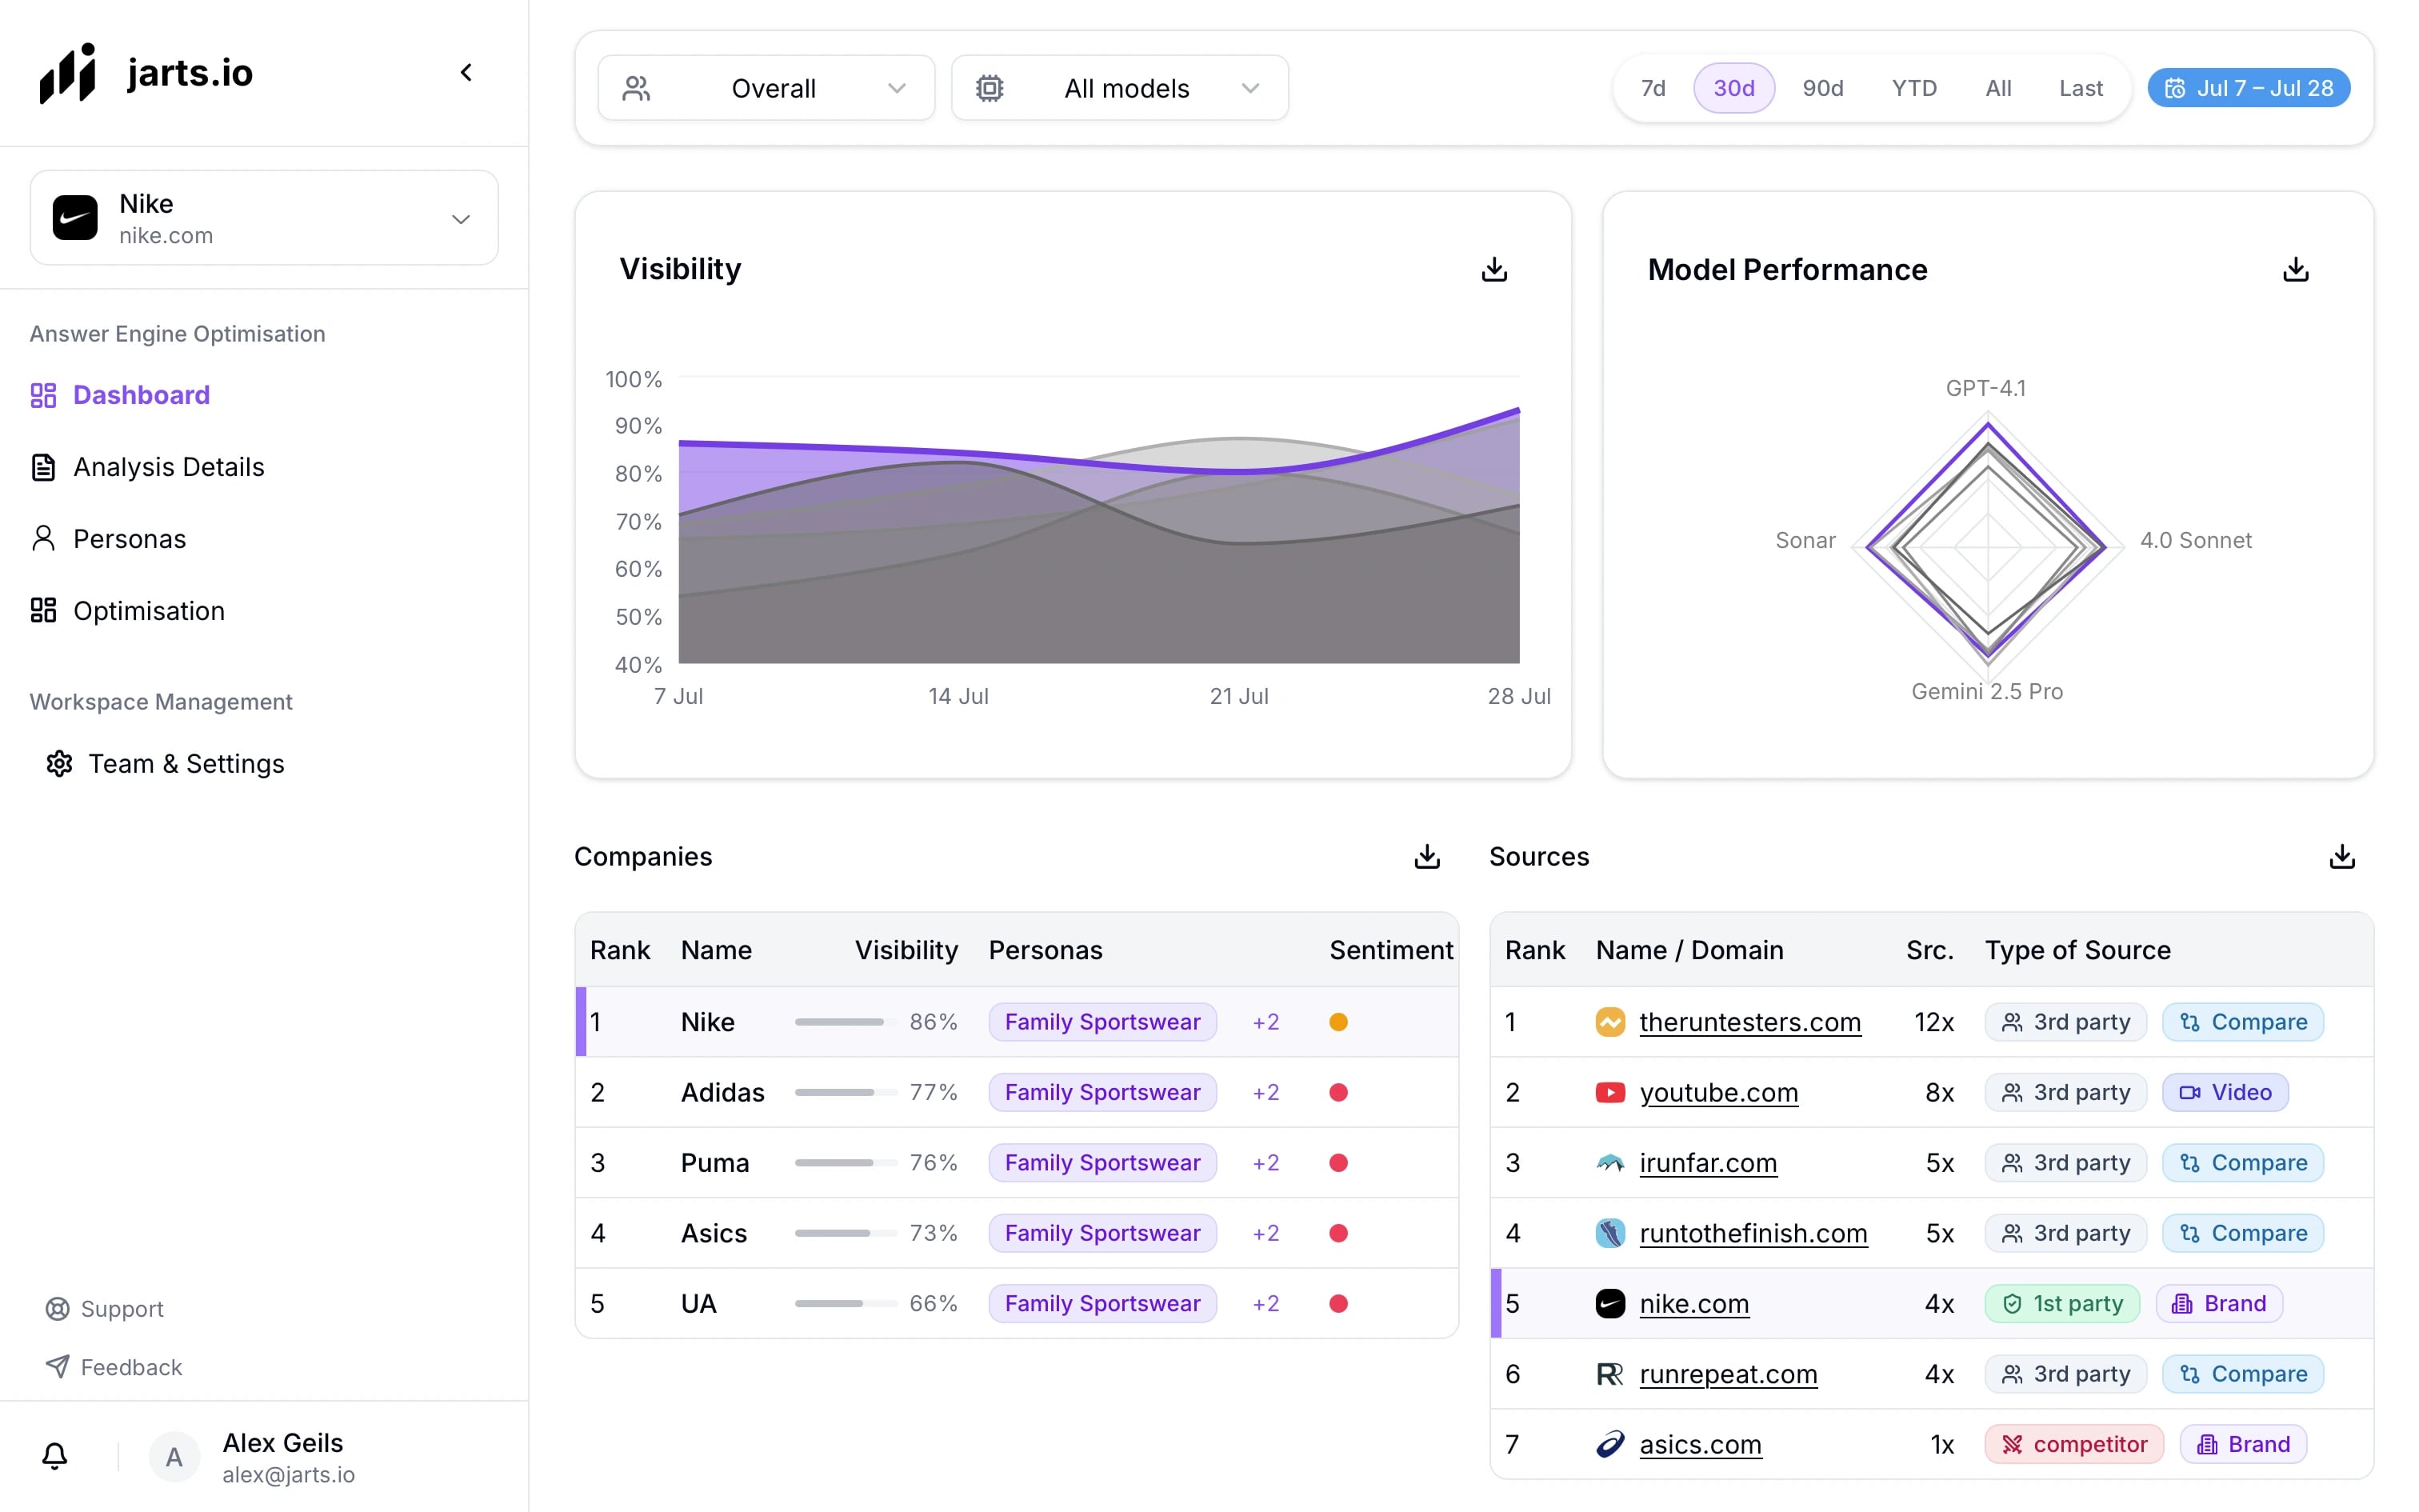The height and width of the screenshot is (1512, 2419).
Task: Click the GPT-4.1 radar chart label
Action: coord(1985,388)
